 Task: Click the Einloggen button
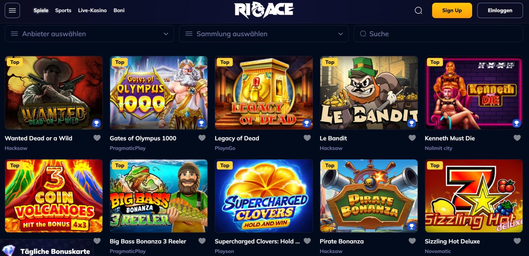click(500, 11)
